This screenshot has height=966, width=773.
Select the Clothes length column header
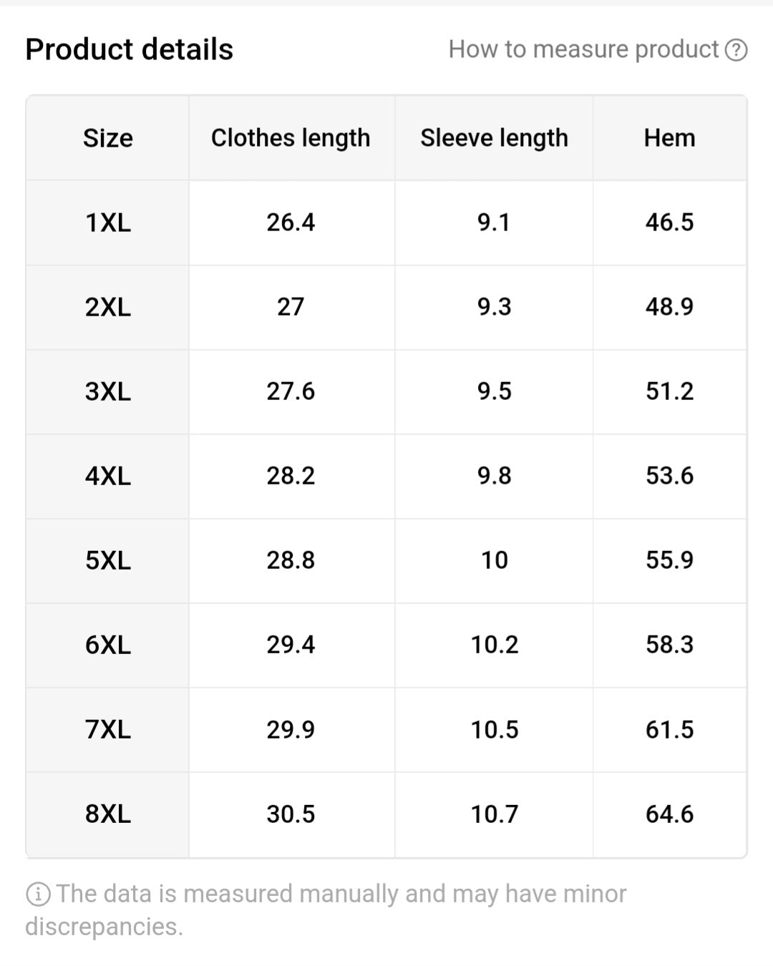point(290,137)
